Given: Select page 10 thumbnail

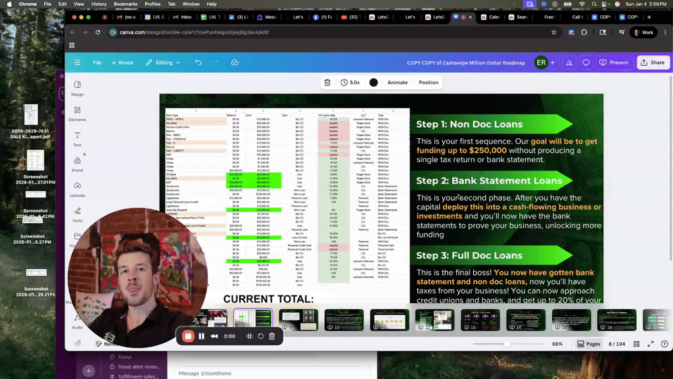Looking at the screenshot, I should pos(344,320).
